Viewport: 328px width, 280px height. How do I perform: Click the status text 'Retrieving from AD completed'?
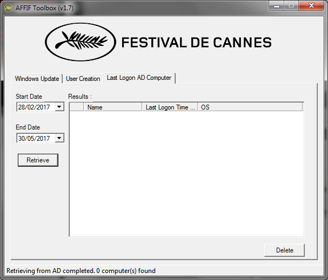pos(50,271)
